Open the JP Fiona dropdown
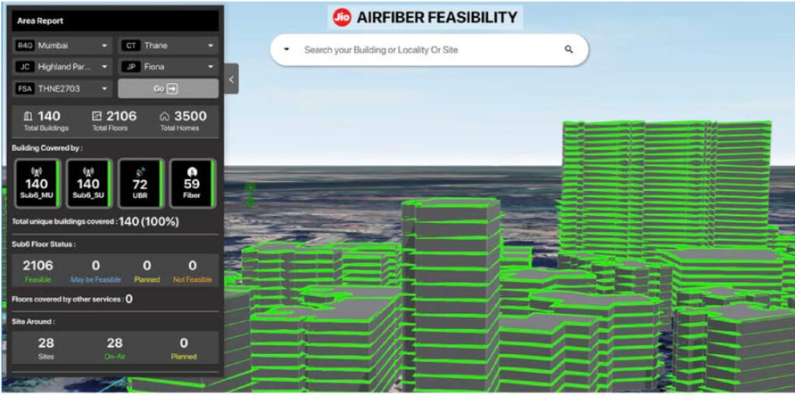 point(168,67)
